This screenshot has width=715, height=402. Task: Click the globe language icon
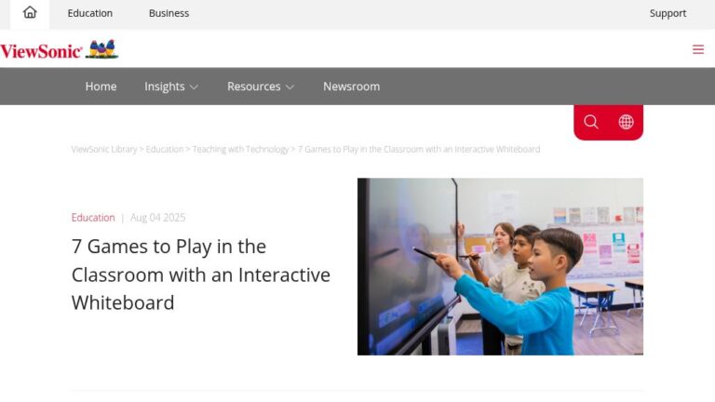(626, 122)
